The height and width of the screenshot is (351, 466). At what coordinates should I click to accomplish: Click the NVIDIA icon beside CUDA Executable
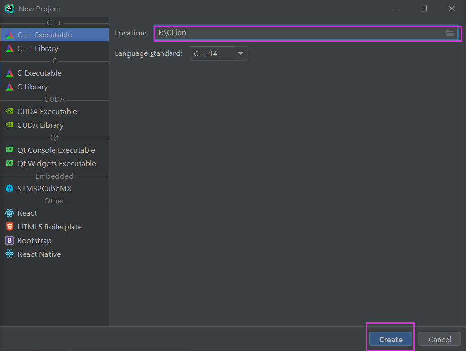[9, 111]
